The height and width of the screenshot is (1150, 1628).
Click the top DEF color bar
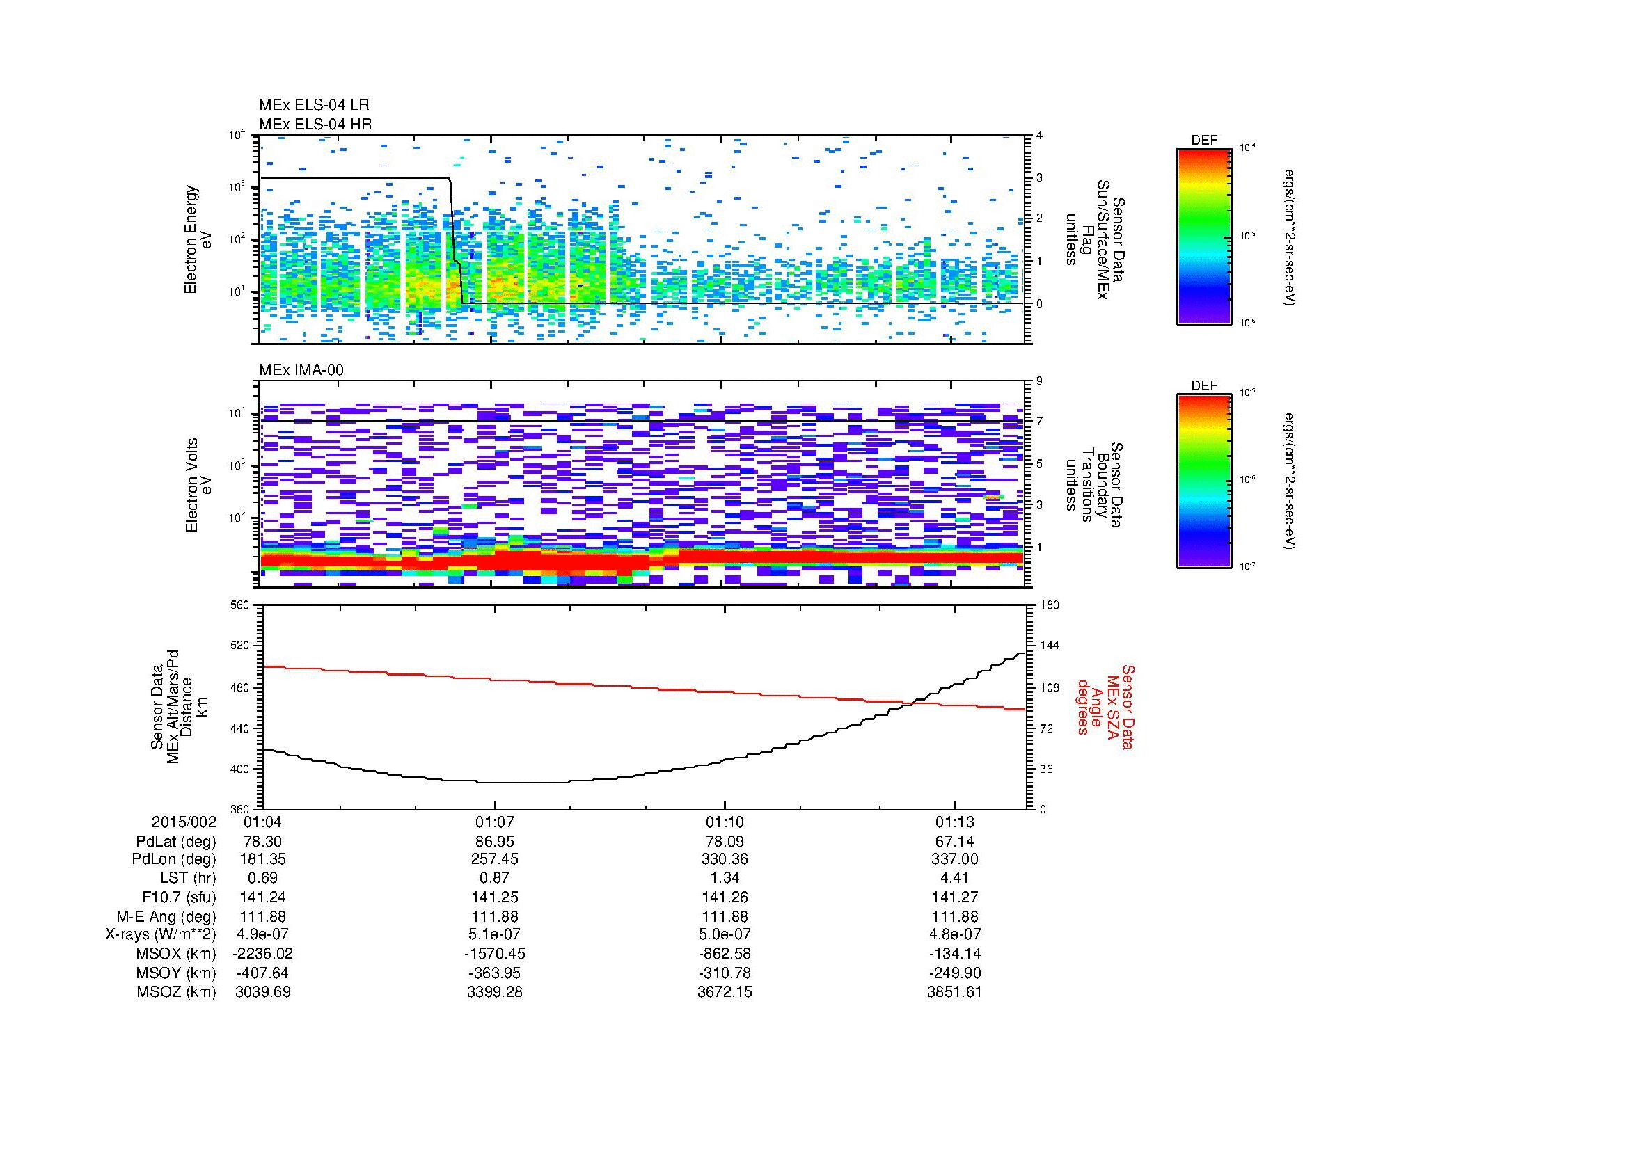point(1204,236)
